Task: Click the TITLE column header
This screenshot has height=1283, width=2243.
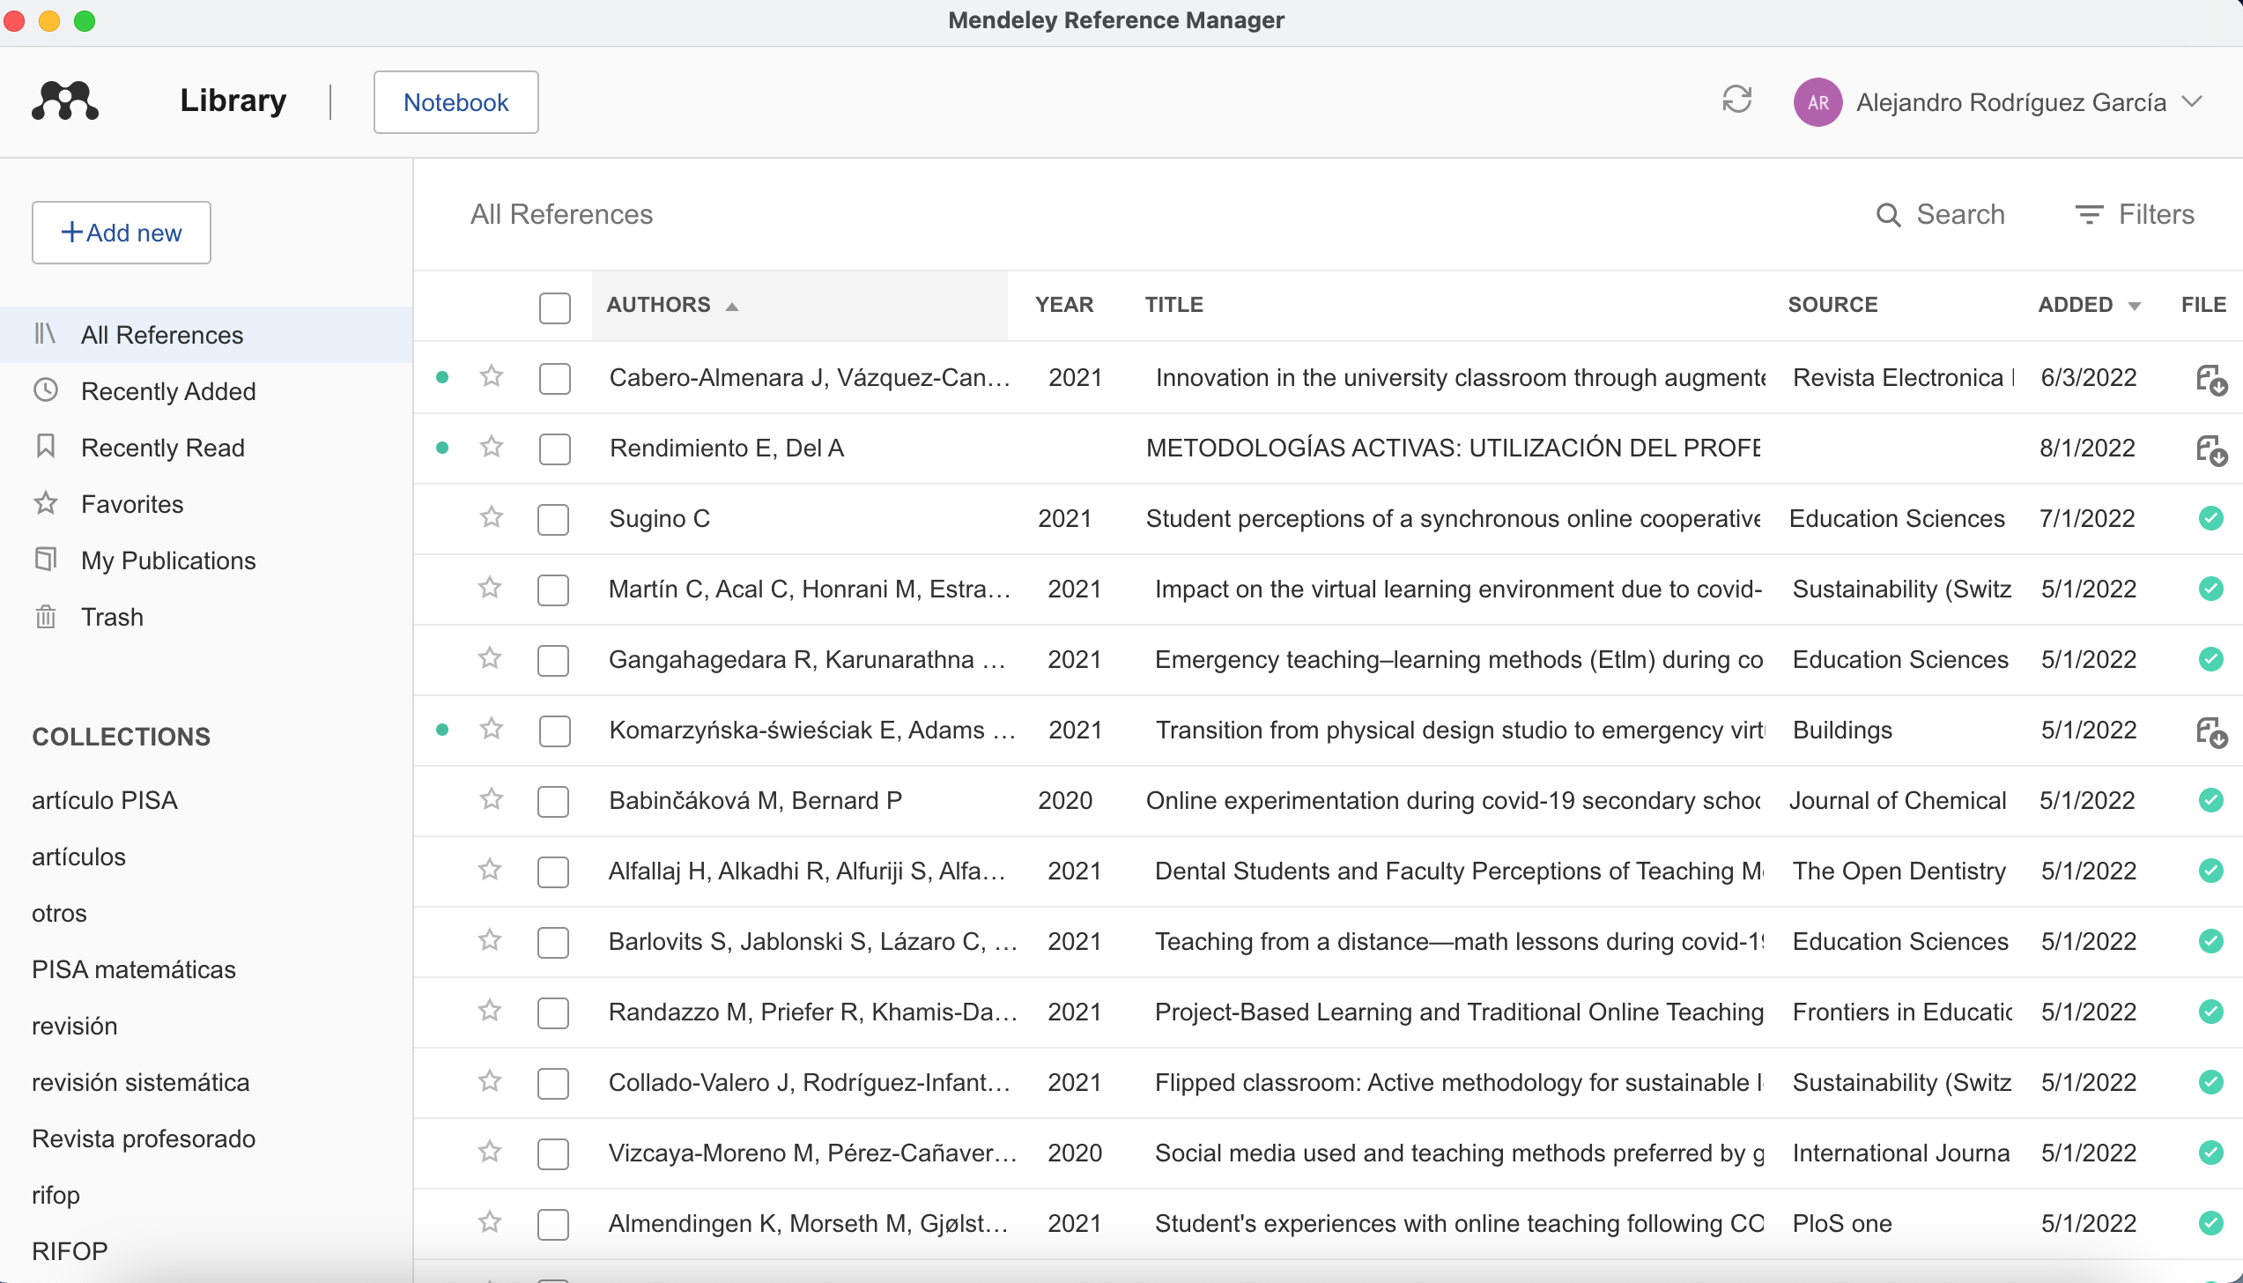Action: (1174, 305)
